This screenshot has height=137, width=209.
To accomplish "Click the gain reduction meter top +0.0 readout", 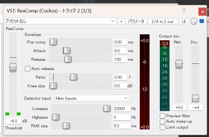I will click(x=144, y=41).
